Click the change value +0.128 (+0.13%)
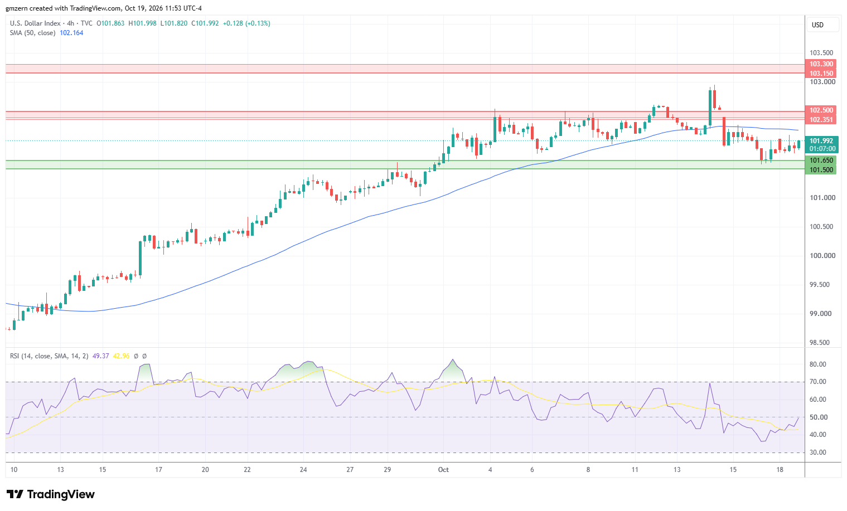Viewport: 847px width, 511px height. click(x=246, y=23)
